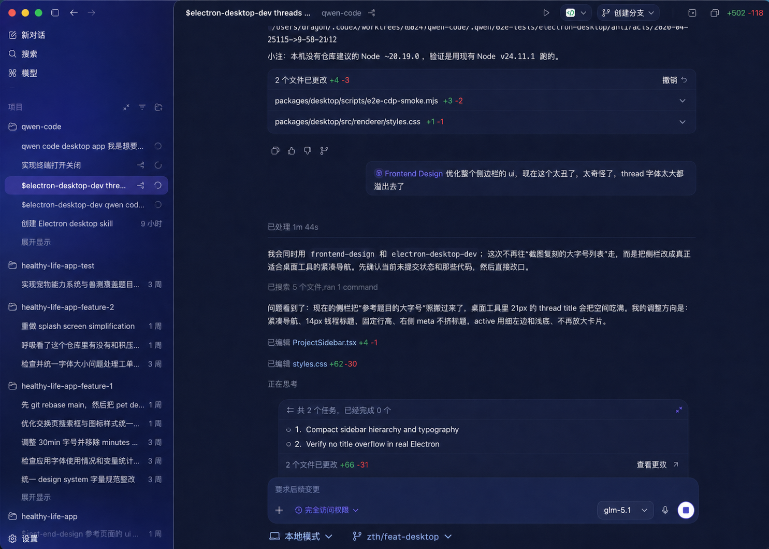Expand the e2e-cdp-smoke.mjs file diff
The width and height of the screenshot is (769, 549).
point(682,101)
